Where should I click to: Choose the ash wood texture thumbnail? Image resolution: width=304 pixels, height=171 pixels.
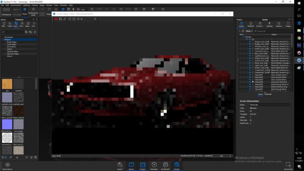pos(7,84)
